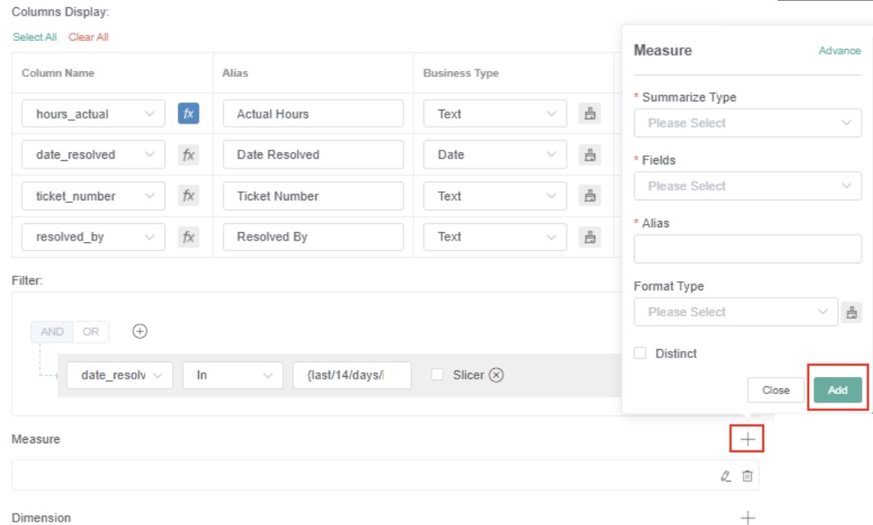873x525 pixels.
Task: Open the format icon beside Actual Hours business type
Action: [x=589, y=114]
